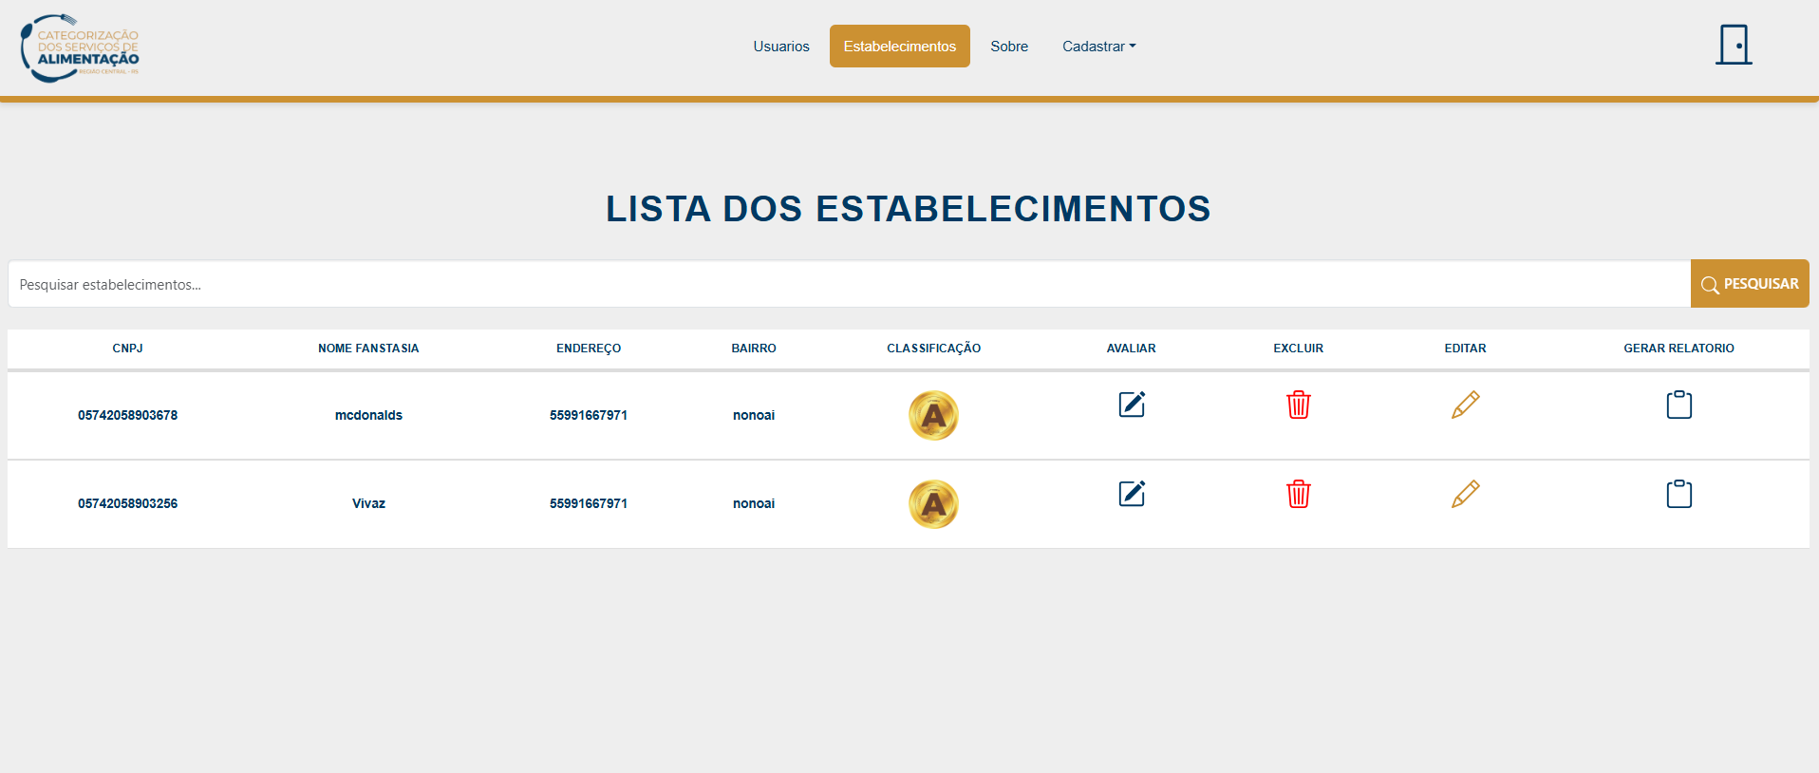Delete the Vivaz establishment via trash icon

pyautogui.click(x=1298, y=494)
